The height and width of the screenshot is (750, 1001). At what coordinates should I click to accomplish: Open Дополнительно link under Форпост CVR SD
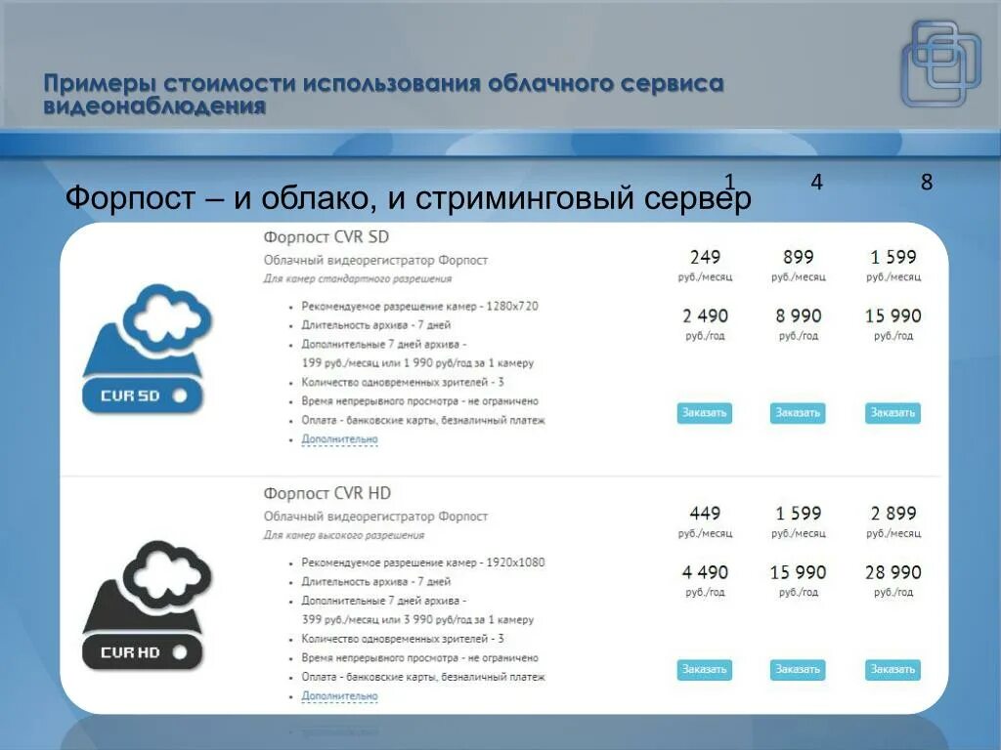[x=339, y=438]
